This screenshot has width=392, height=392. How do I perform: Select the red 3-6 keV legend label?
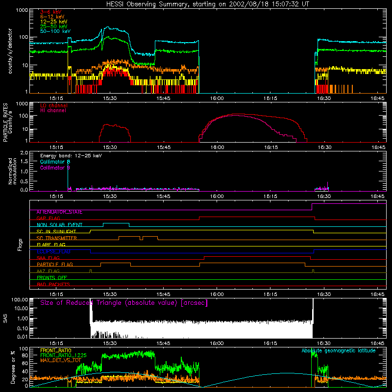[x=50, y=12]
